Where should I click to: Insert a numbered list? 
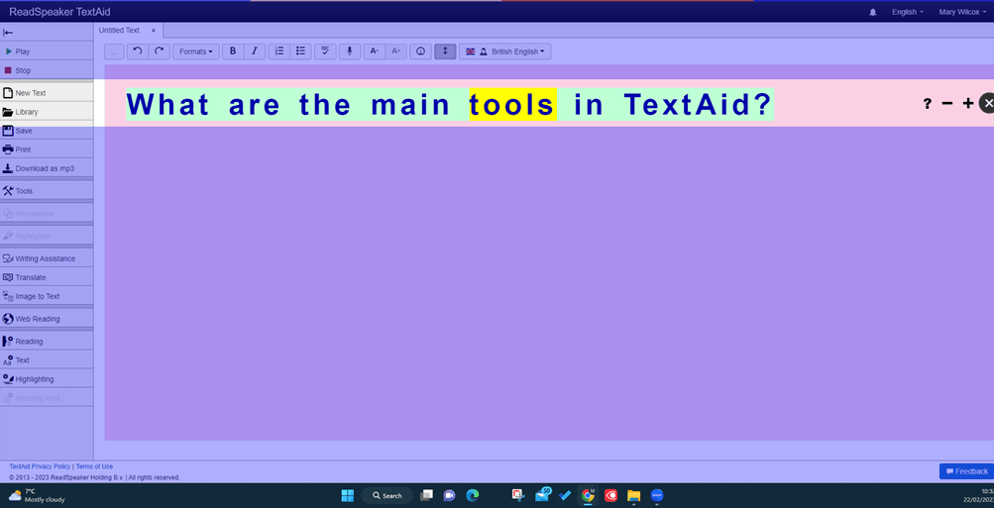coord(278,51)
